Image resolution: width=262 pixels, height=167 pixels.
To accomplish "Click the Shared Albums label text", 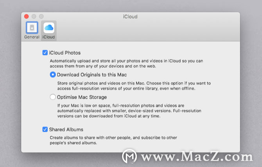I will point(66,129).
